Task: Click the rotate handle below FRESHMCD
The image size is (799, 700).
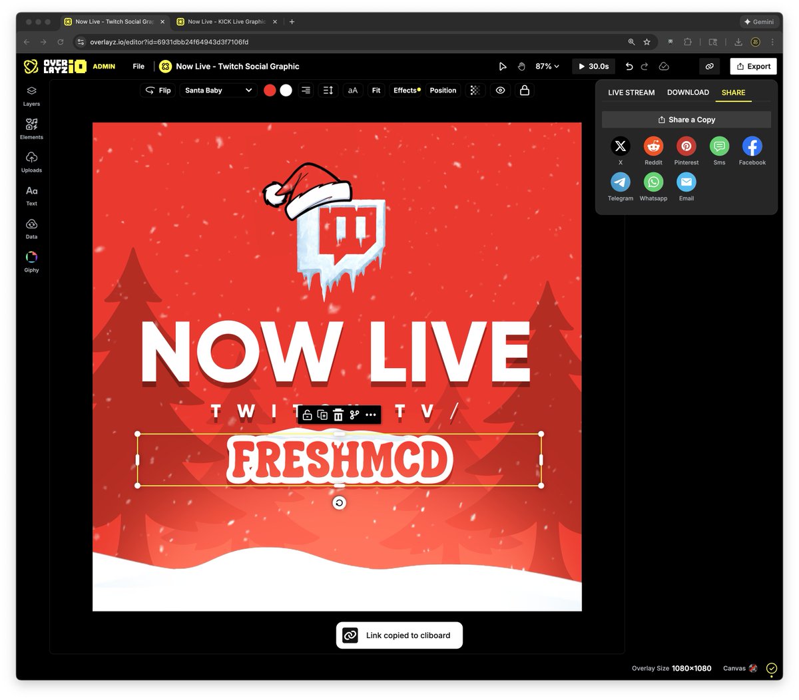Action: tap(339, 503)
